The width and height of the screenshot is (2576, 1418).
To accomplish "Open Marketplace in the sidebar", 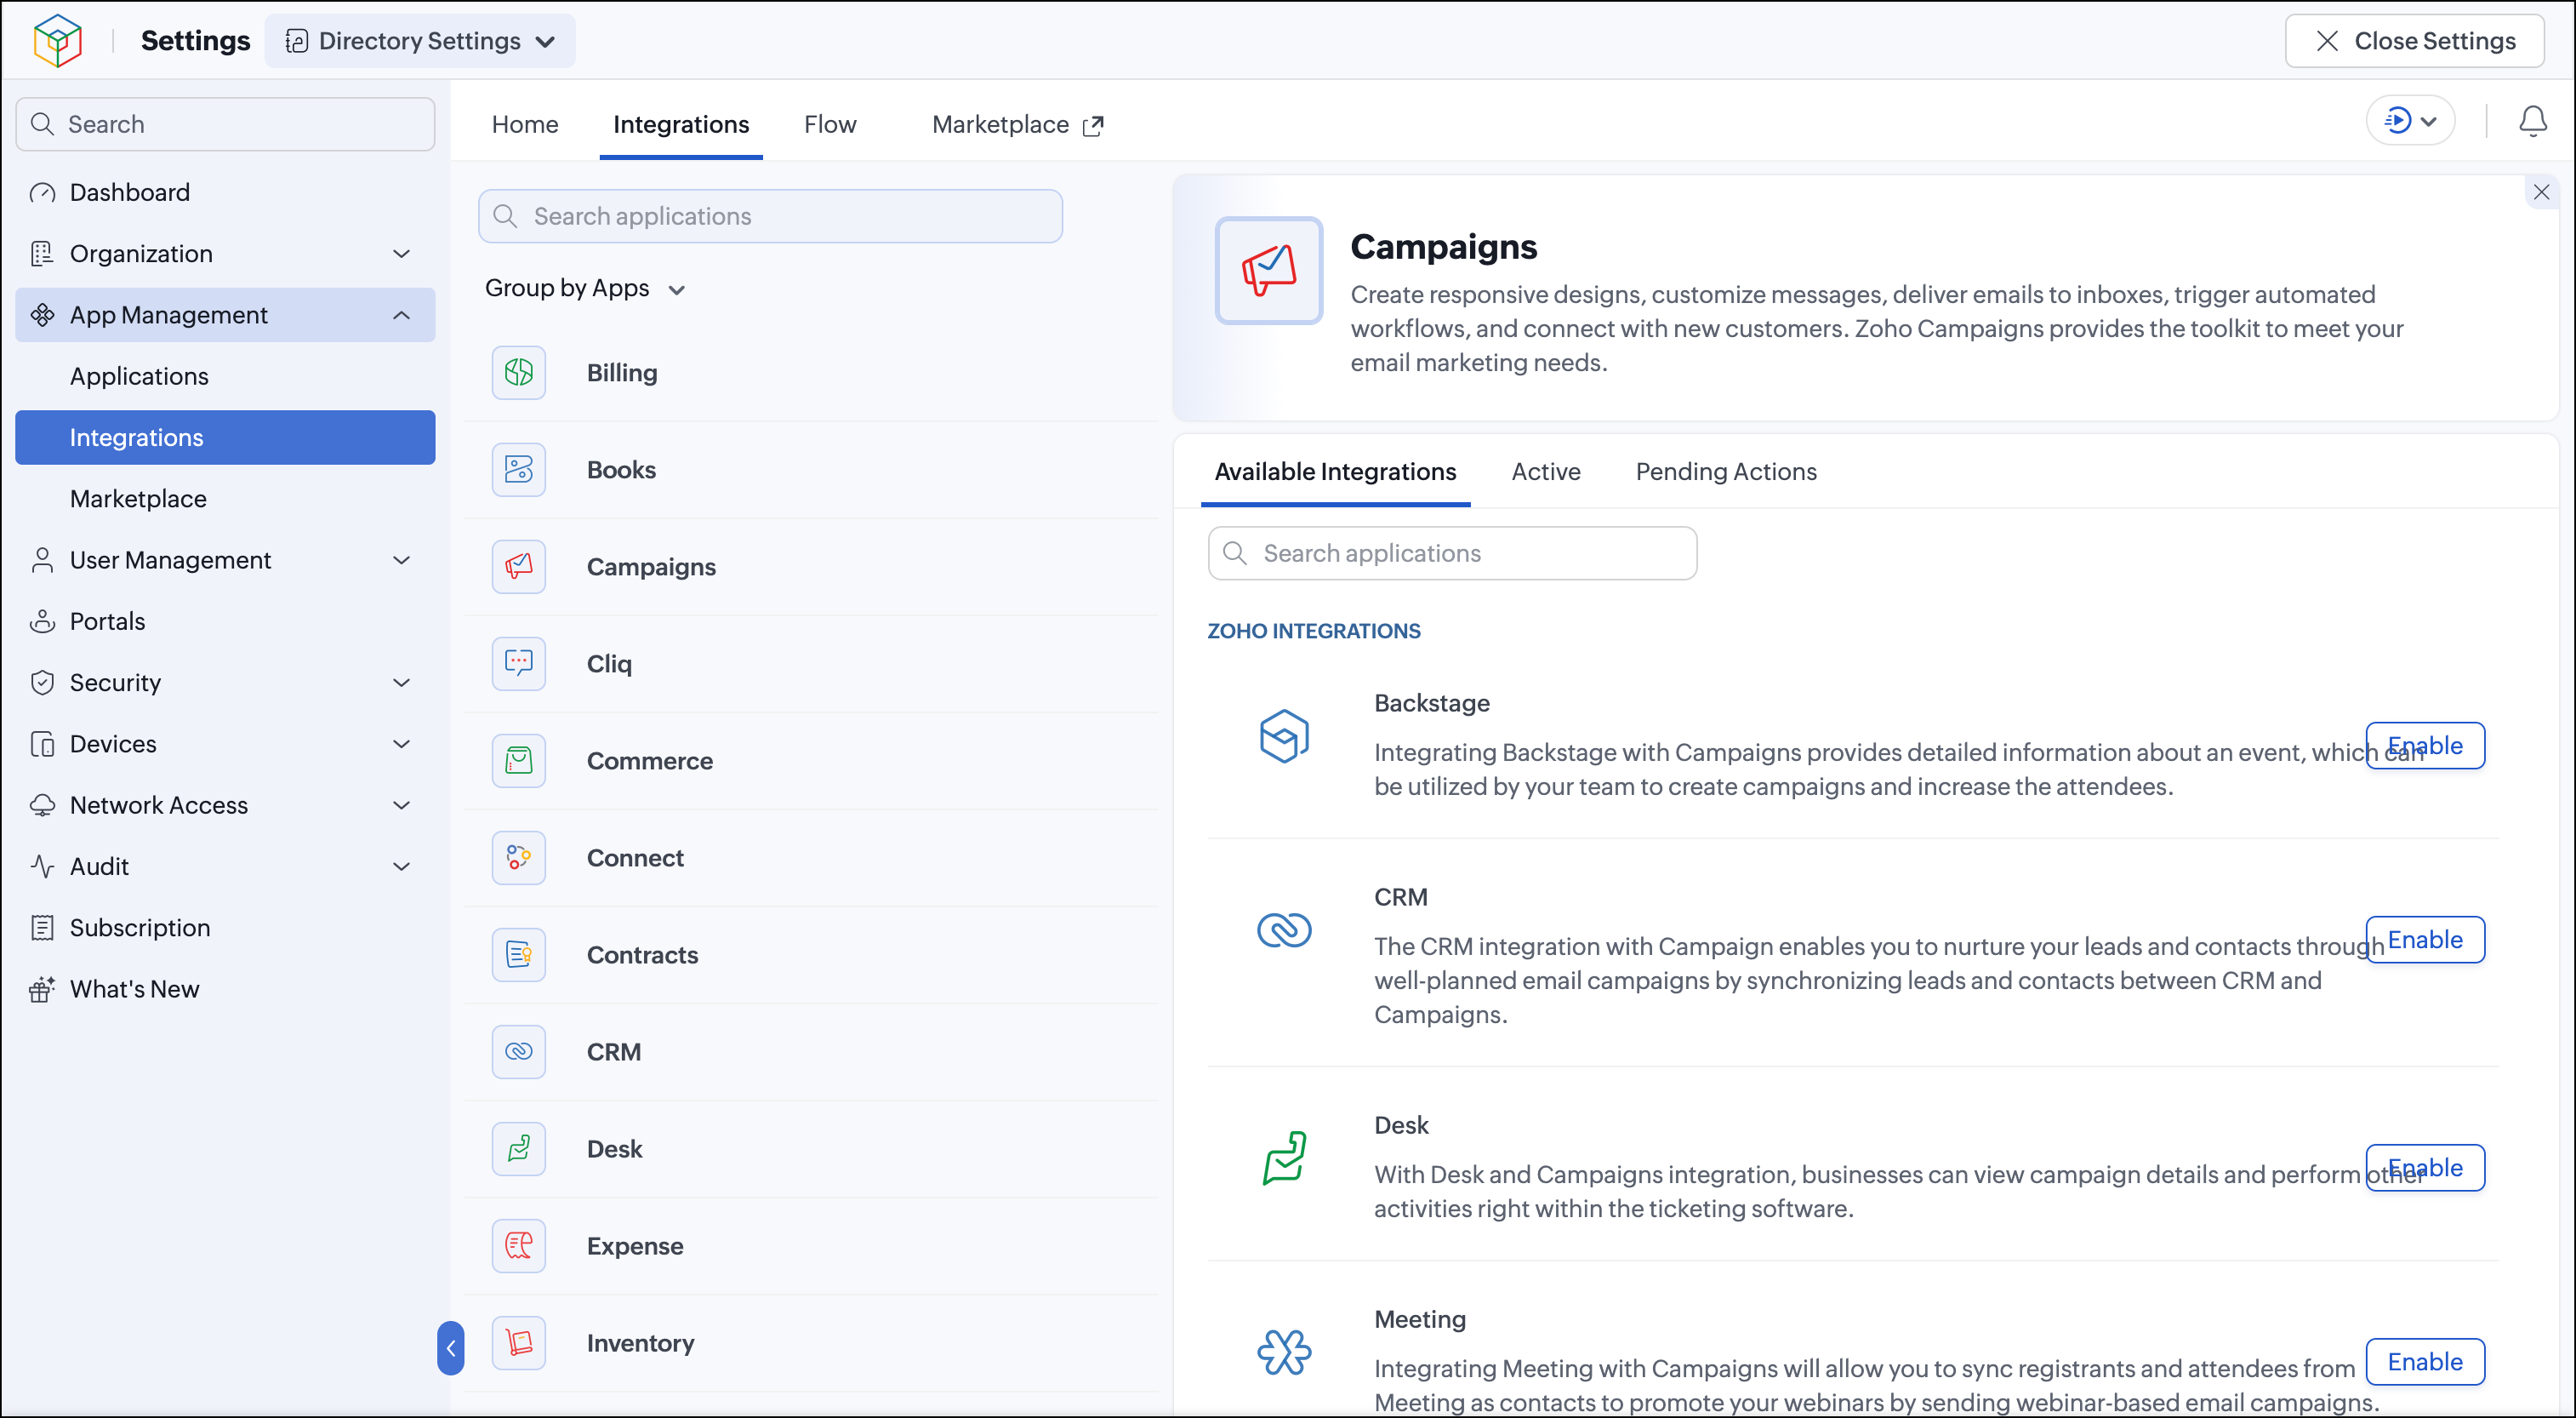I will (x=226, y=500).
